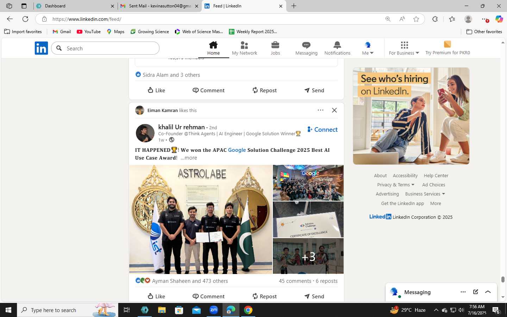Click Get the LinkedIn app link
Viewport: 507px width, 317px height.
[x=402, y=203]
